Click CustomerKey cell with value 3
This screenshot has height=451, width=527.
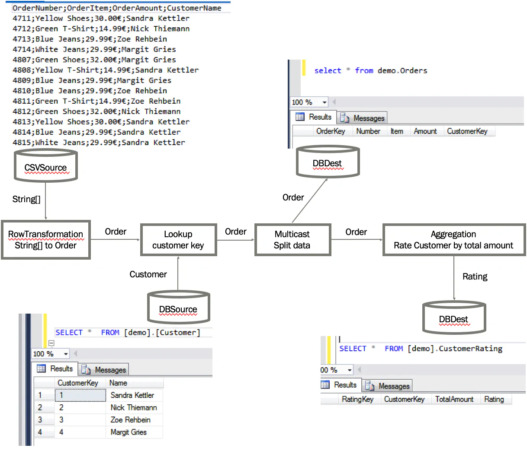pos(80,419)
